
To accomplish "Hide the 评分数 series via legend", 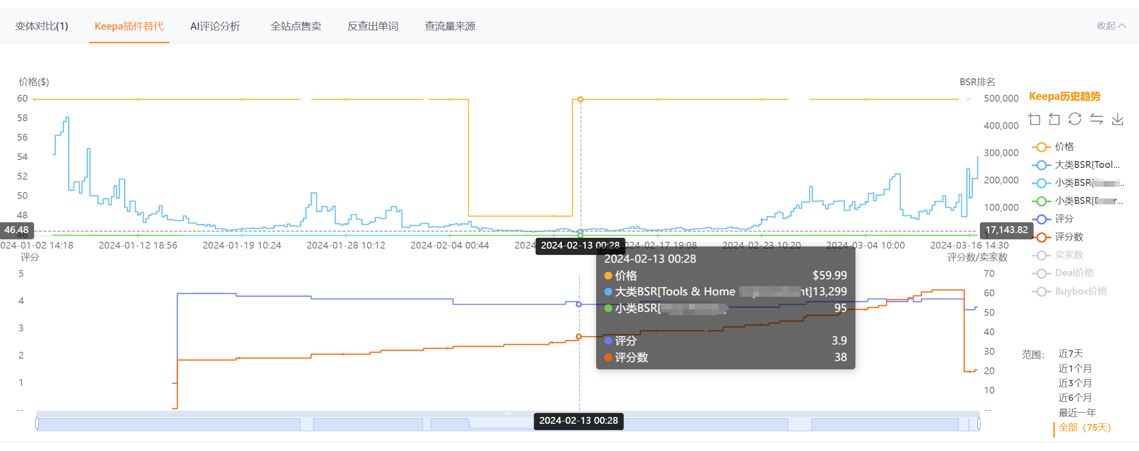I will click(1058, 237).
